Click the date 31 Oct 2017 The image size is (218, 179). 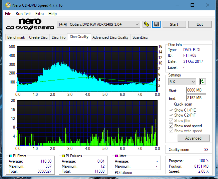click(x=193, y=61)
